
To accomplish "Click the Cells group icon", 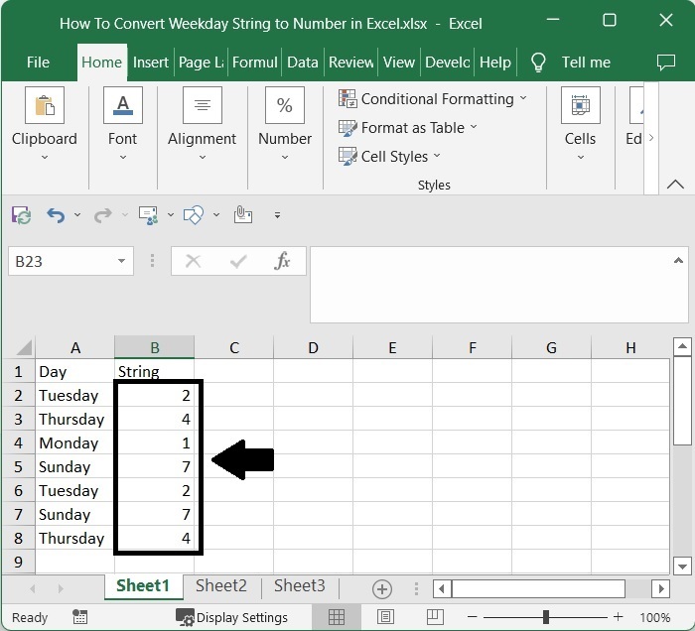I will [x=580, y=107].
